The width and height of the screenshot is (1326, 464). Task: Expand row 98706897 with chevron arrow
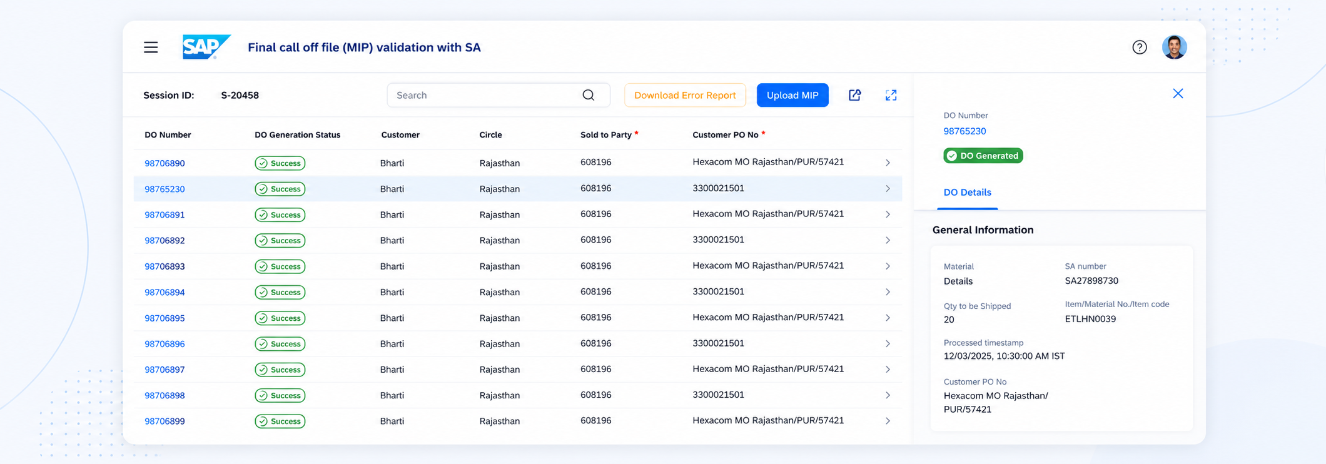tap(888, 370)
